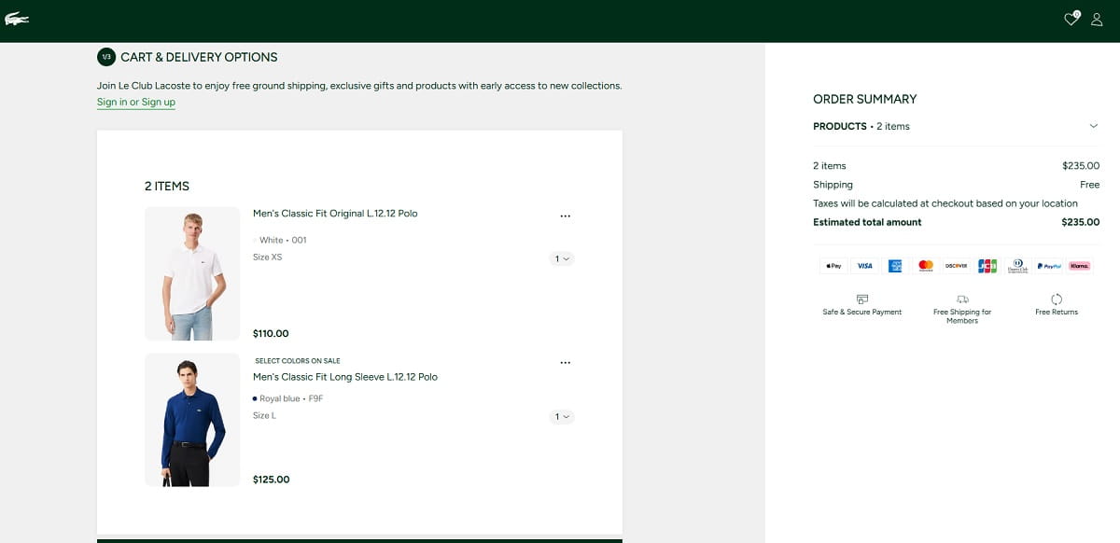This screenshot has width=1120, height=543.
Task: Open the wishlist heart icon
Action: (x=1071, y=20)
